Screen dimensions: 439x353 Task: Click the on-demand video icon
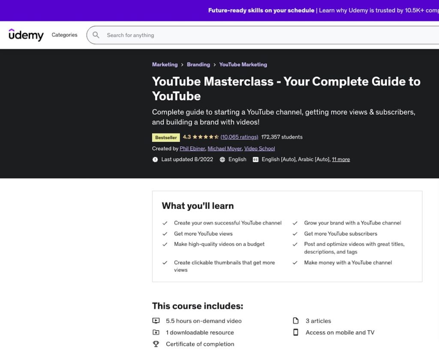[156, 320]
